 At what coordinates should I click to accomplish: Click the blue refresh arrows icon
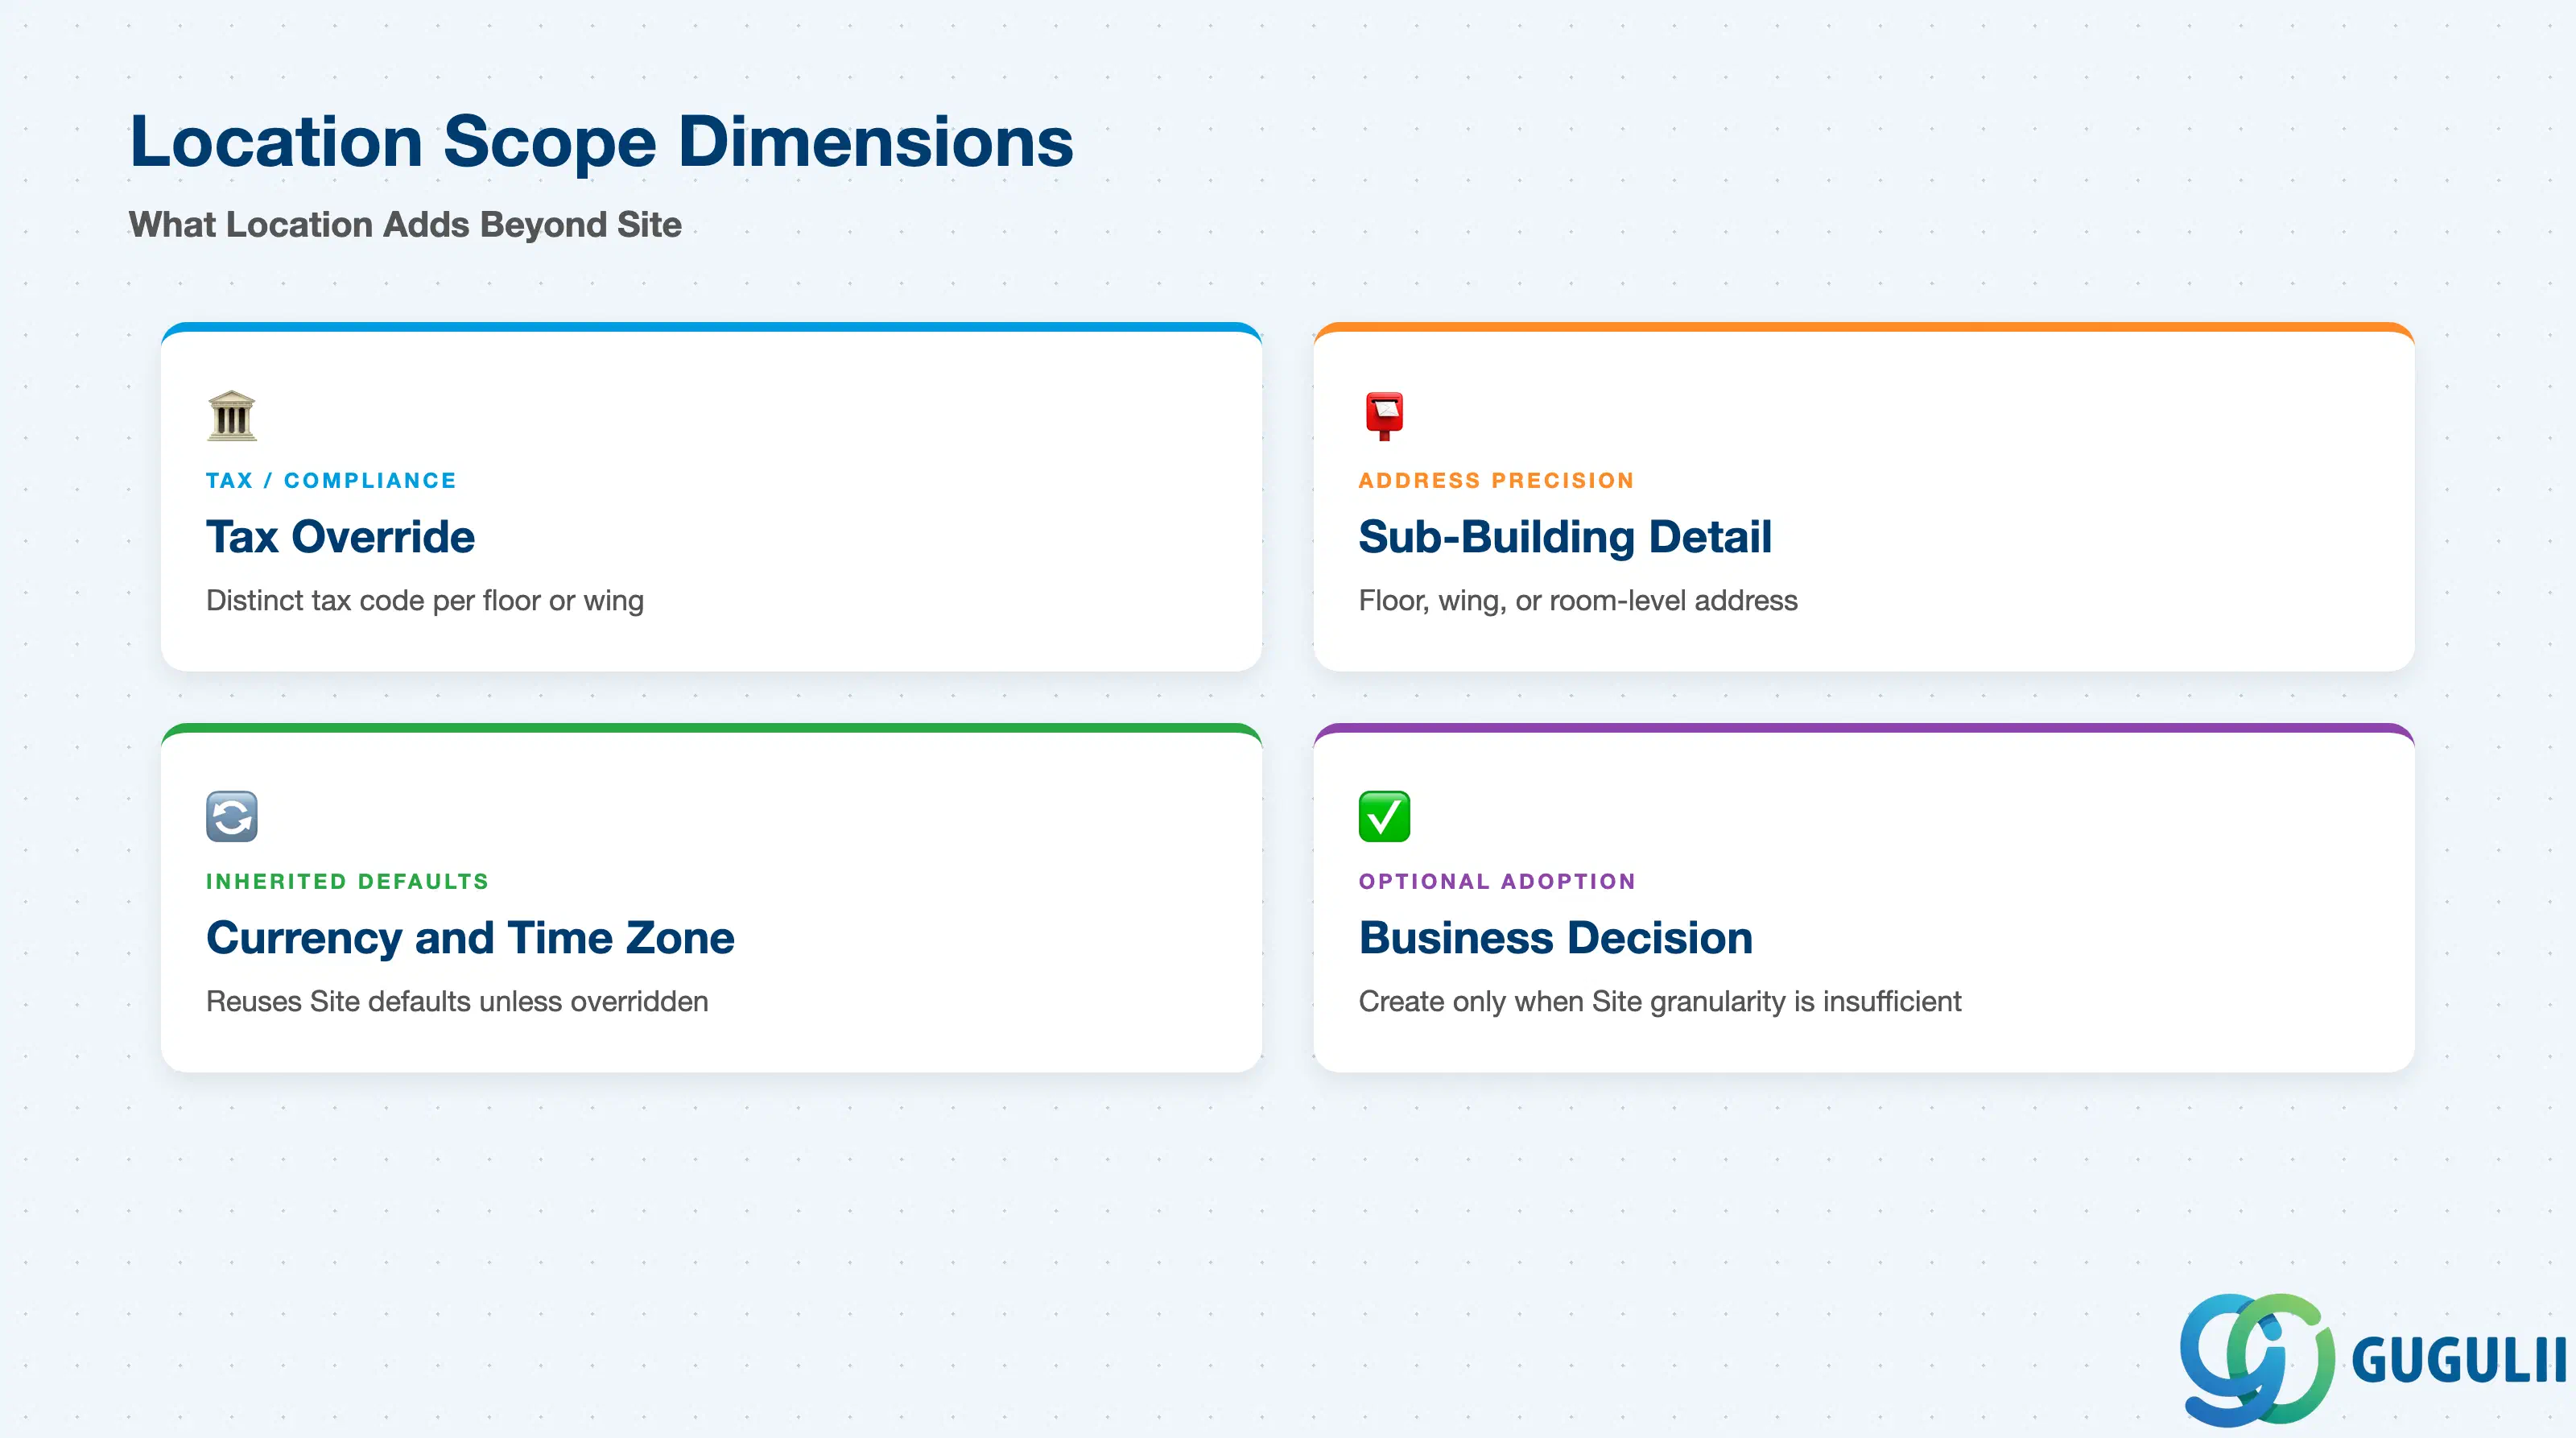pos(232,816)
